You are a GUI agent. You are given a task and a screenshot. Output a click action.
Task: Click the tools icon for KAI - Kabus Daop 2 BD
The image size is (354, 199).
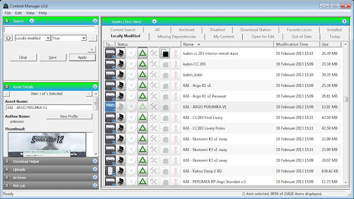[154, 171]
